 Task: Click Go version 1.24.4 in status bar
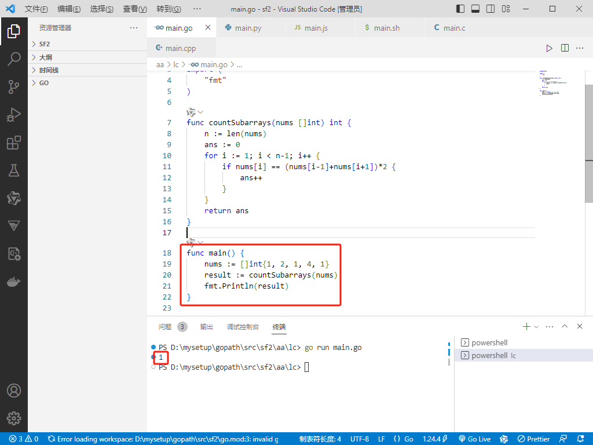(435, 439)
